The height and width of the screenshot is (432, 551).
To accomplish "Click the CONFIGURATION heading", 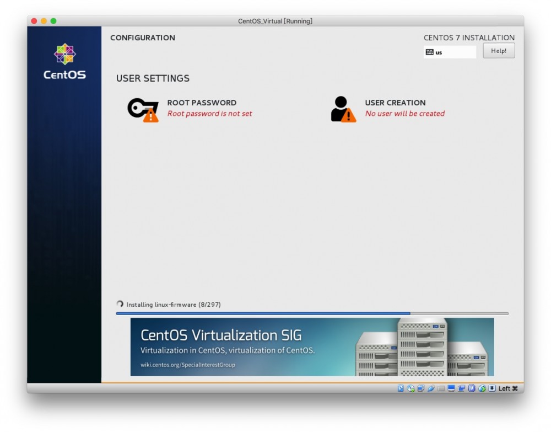I will point(143,38).
